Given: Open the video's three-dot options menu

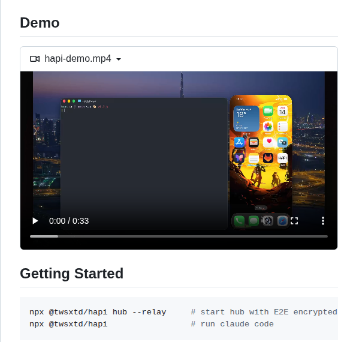Looking at the screenshot, I should [x=322, y=221].
